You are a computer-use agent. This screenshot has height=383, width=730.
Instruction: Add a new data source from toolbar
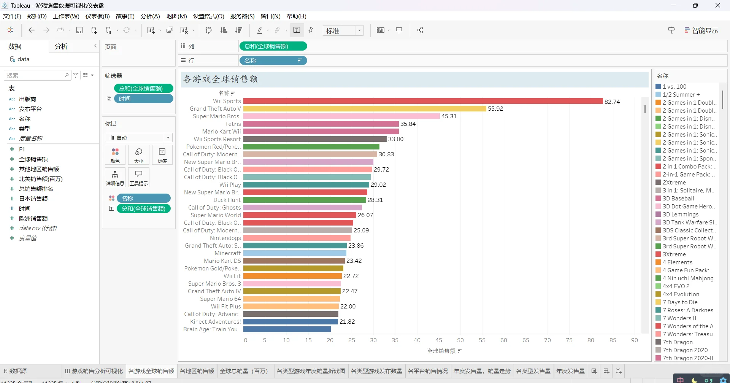click(94, 30)
